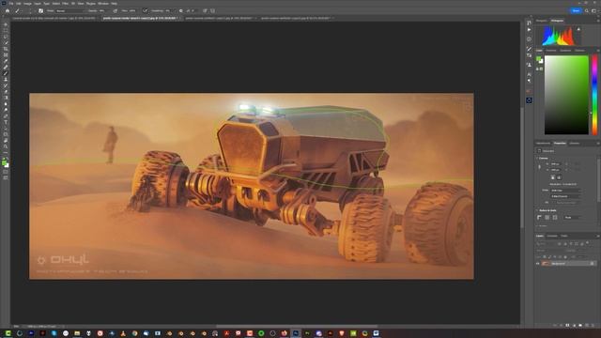Switch to the Swatches tab
The height and width of the screenshot is (338, 601).
[x=551, y=50]
